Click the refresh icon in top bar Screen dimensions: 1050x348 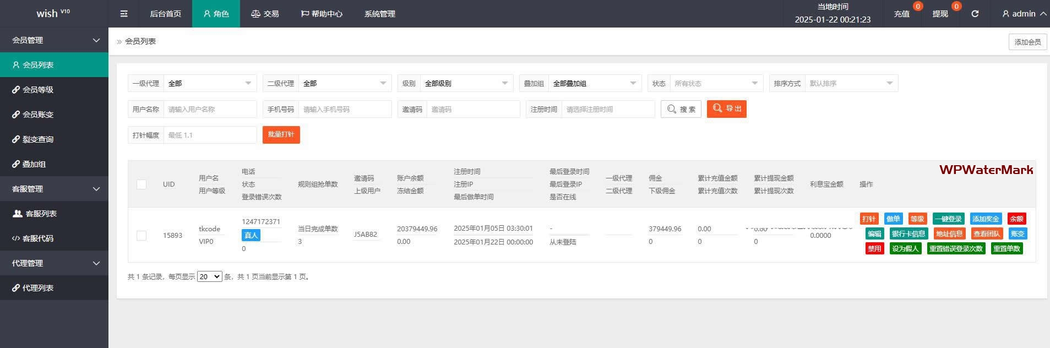975,14
